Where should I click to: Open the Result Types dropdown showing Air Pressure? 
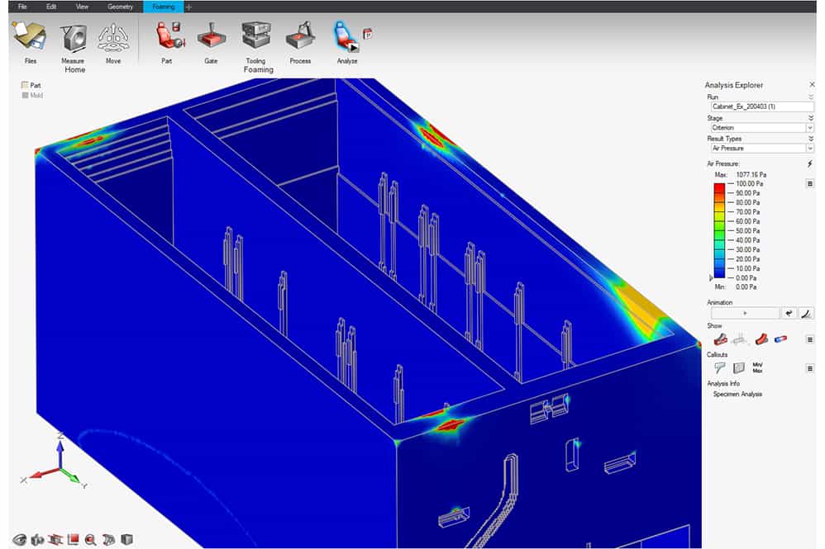click(x=759, y=149)
